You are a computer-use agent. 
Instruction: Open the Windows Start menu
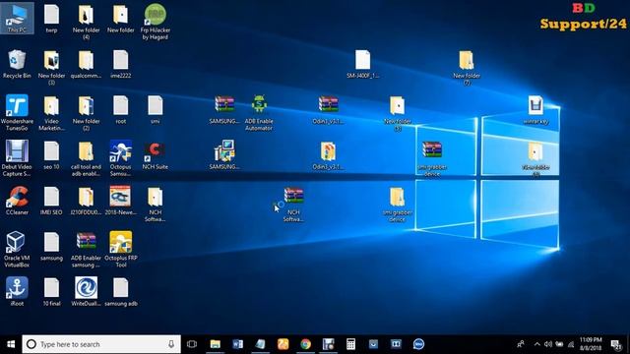pyautogui.click(x=11, y=344)
